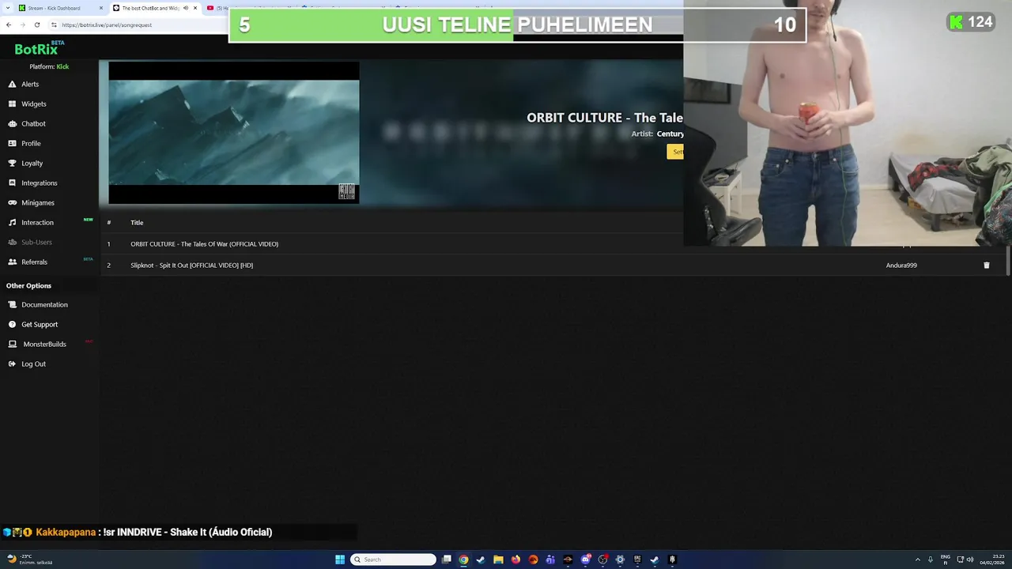
Task: Open Microsoft Teams from the taskbar
Action: click(550, 560)
